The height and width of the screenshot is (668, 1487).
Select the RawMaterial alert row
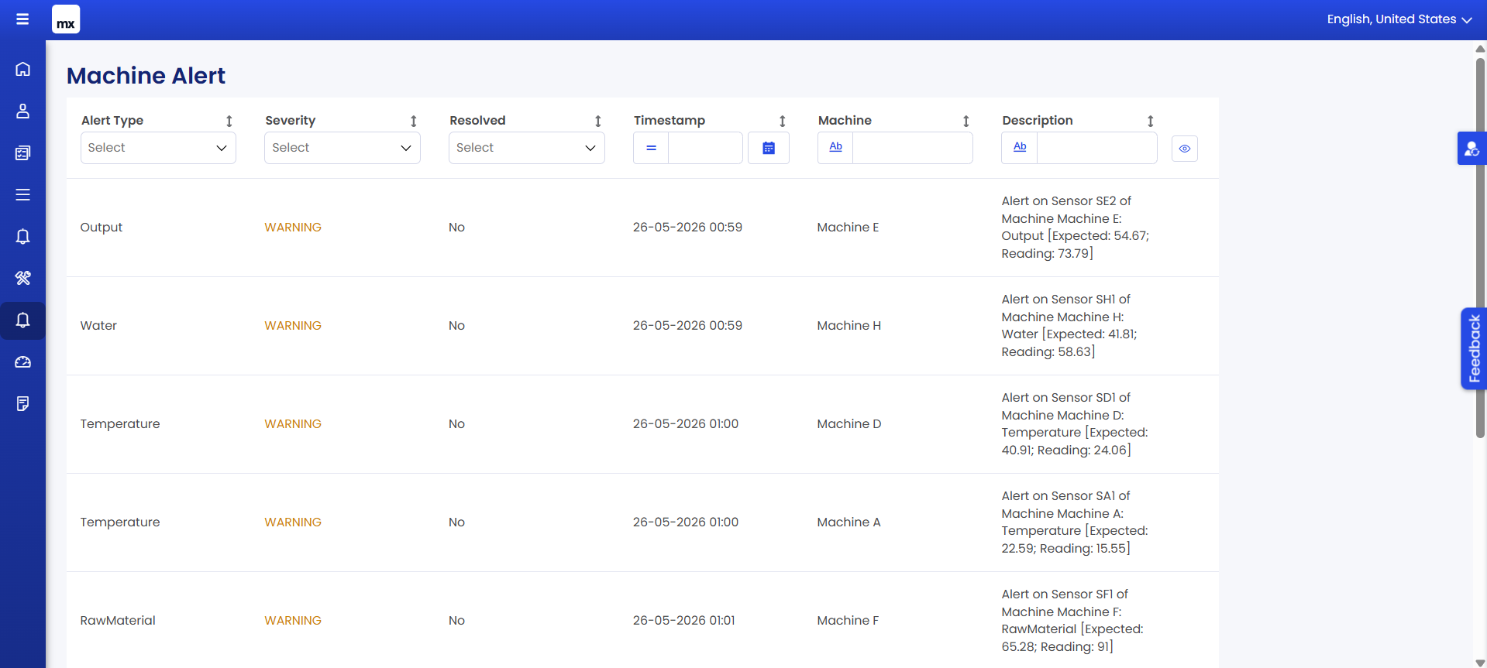click(x=642, y=621)
